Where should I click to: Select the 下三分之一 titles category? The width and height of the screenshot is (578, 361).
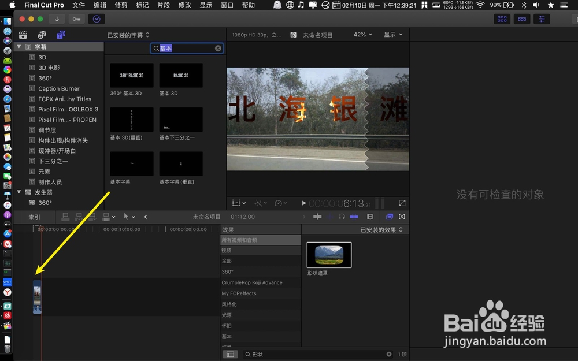53,161
